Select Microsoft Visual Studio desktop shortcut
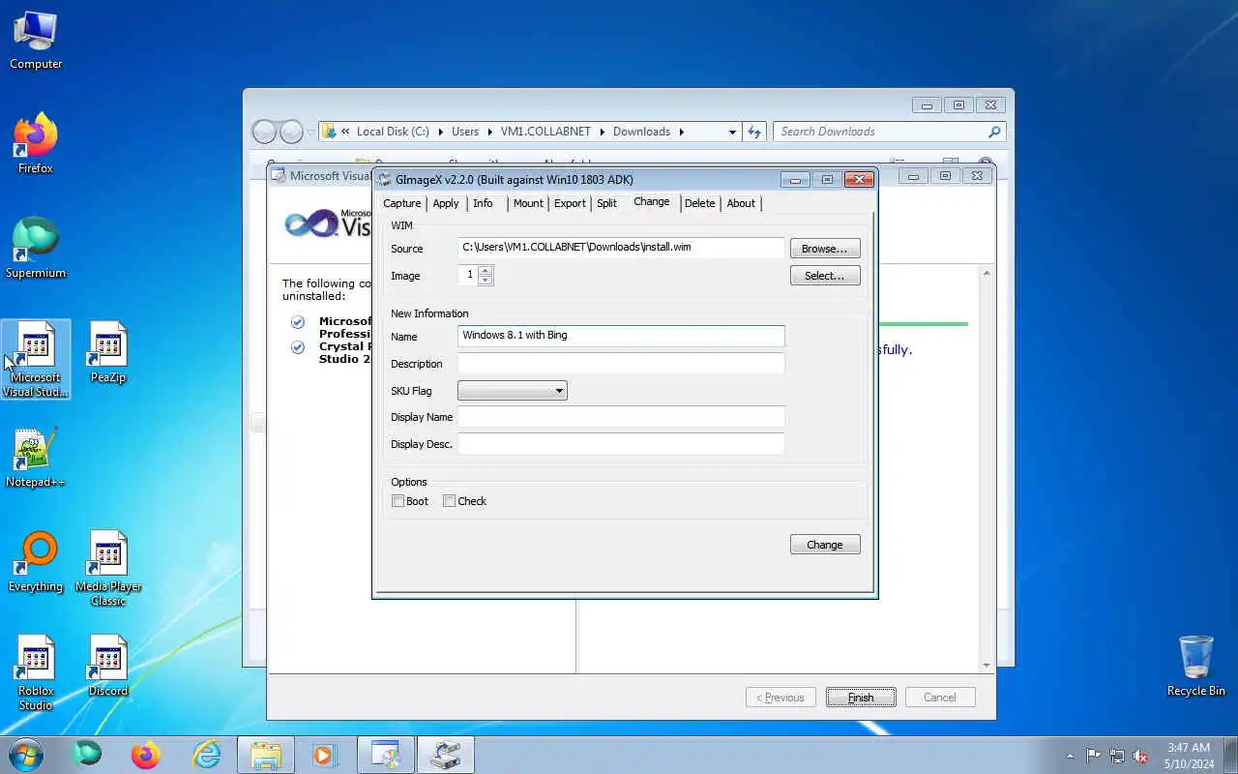The width and height of the screenshot is (1238, 774). 36,360
